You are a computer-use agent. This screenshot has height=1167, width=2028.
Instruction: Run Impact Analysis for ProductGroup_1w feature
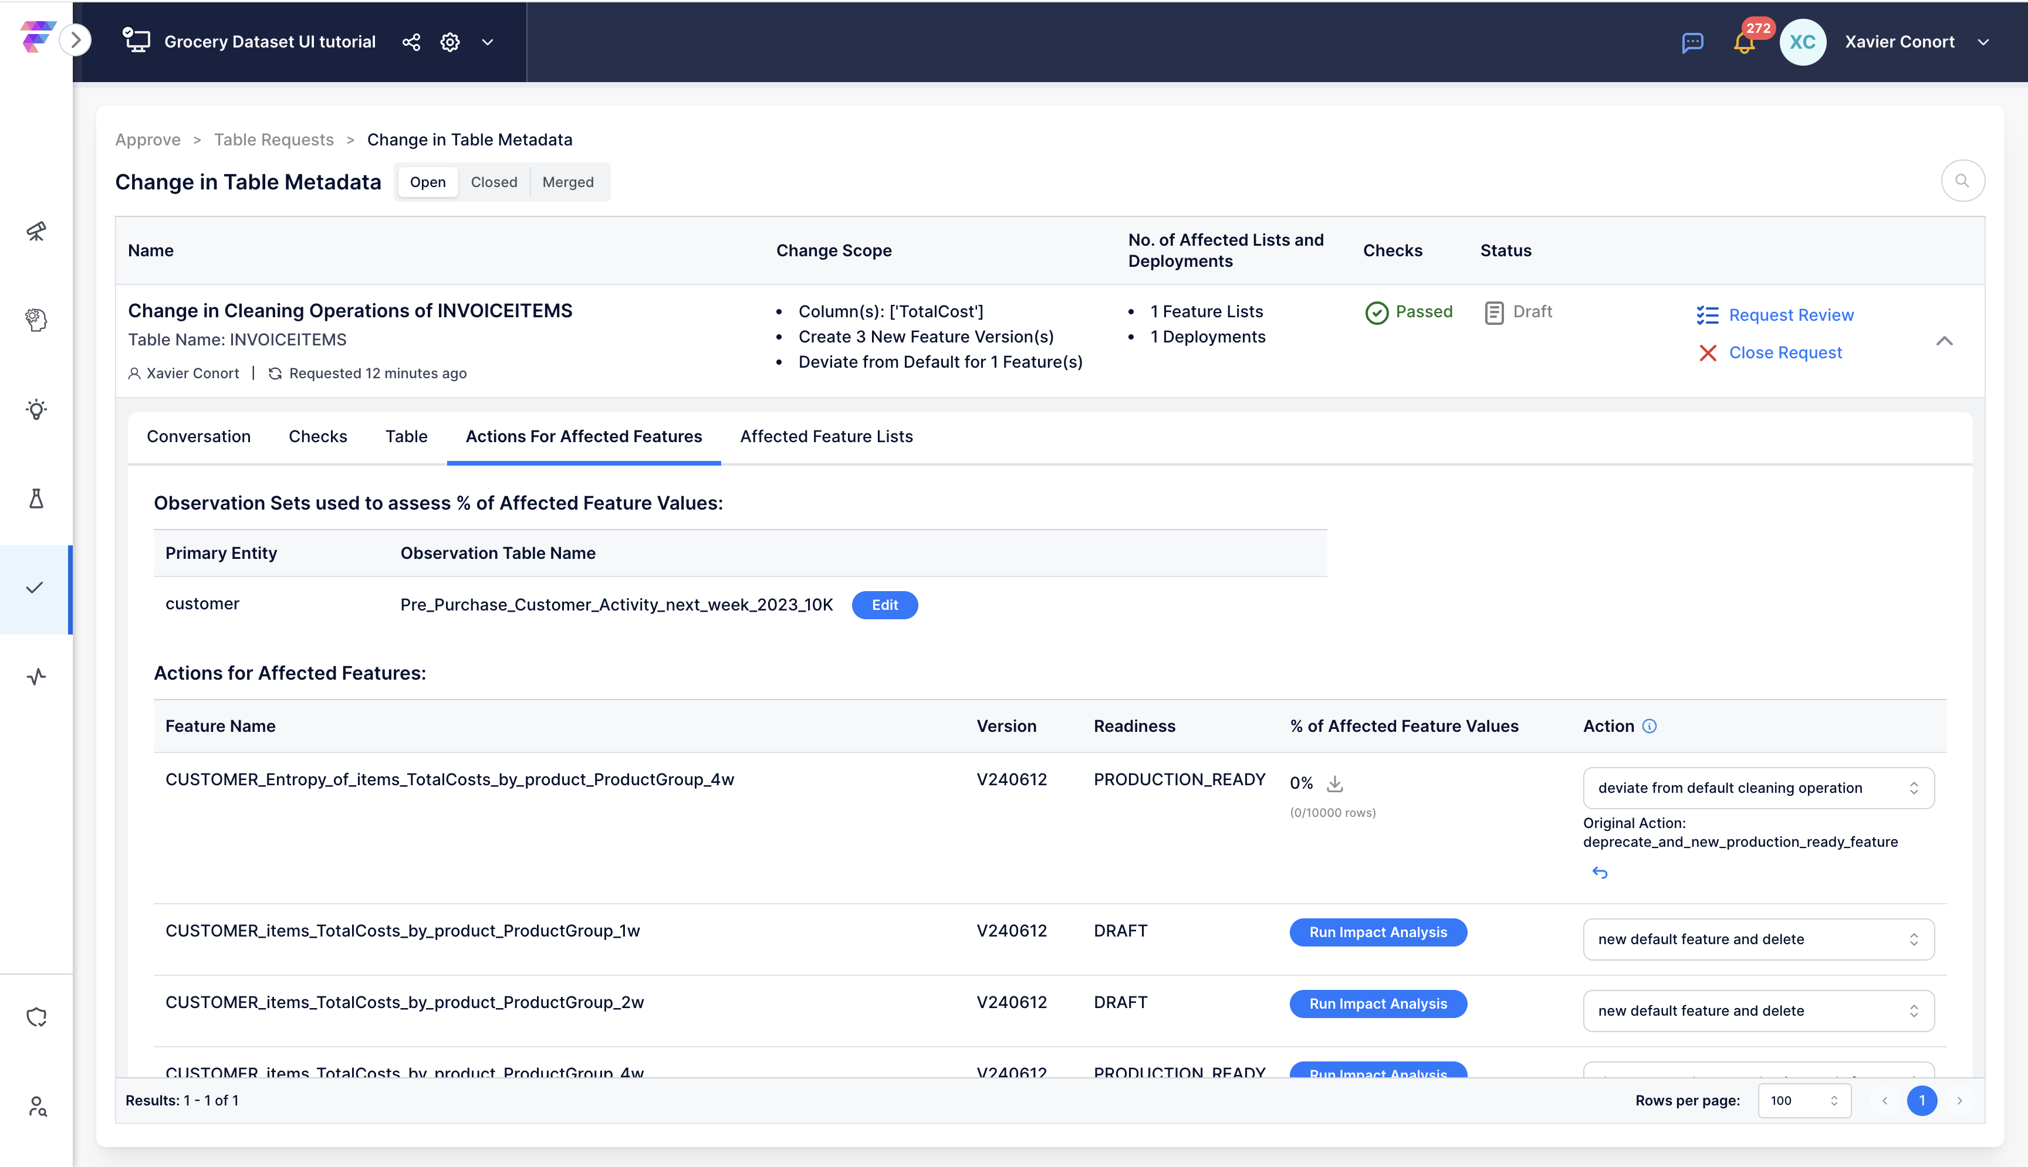1378,932
